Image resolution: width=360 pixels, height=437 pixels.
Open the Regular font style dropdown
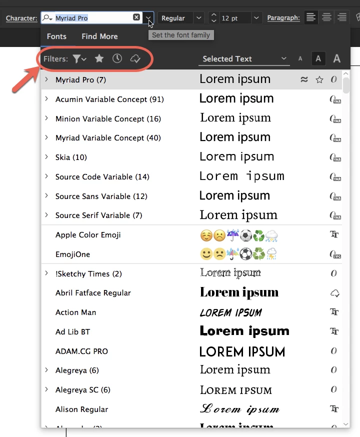point(198,18)
